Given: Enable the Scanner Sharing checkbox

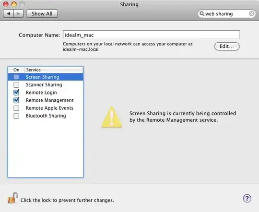Looking at the screenshot, I should click(16, 85).
